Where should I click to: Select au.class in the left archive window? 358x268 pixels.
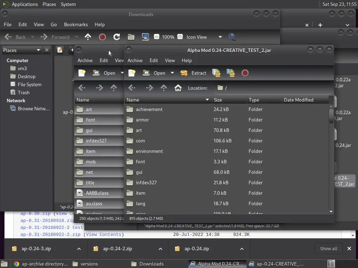pyautogui.click(x=99, y=203)
